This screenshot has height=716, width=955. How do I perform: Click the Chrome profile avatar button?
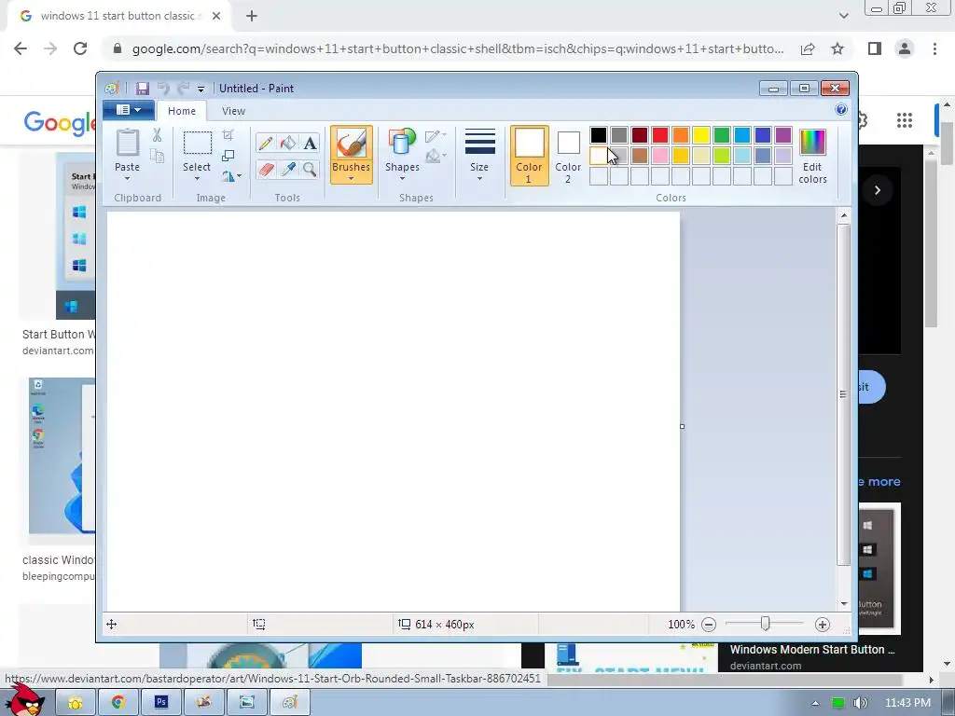pos(905,48)
